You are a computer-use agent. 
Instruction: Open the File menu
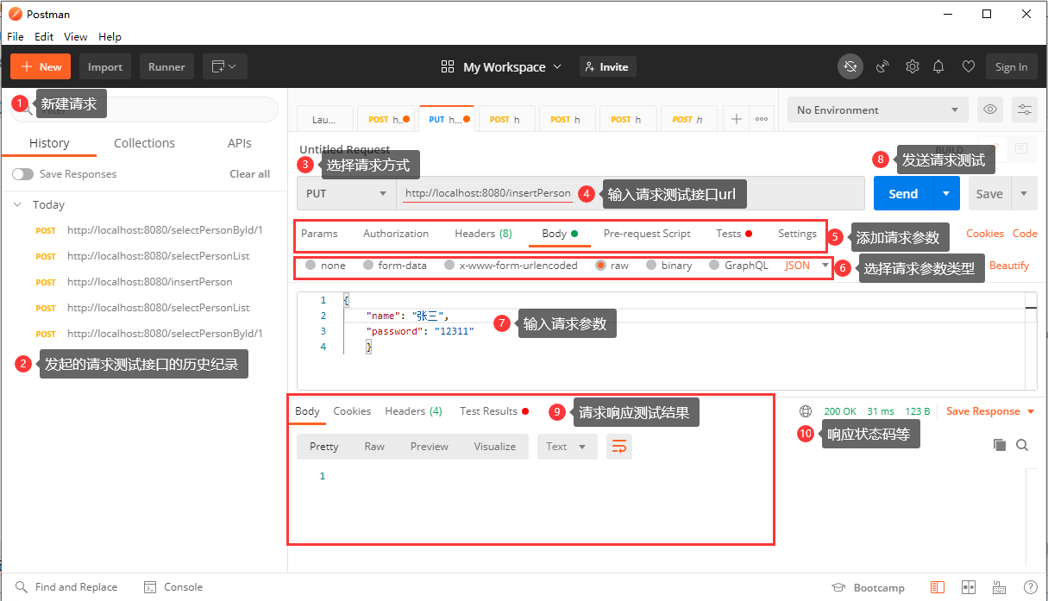coord(16,37)
